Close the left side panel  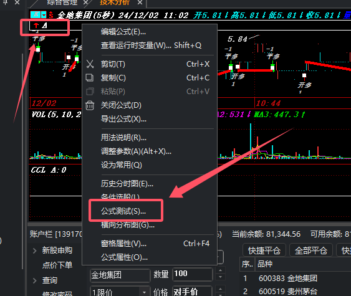(17, 2)
